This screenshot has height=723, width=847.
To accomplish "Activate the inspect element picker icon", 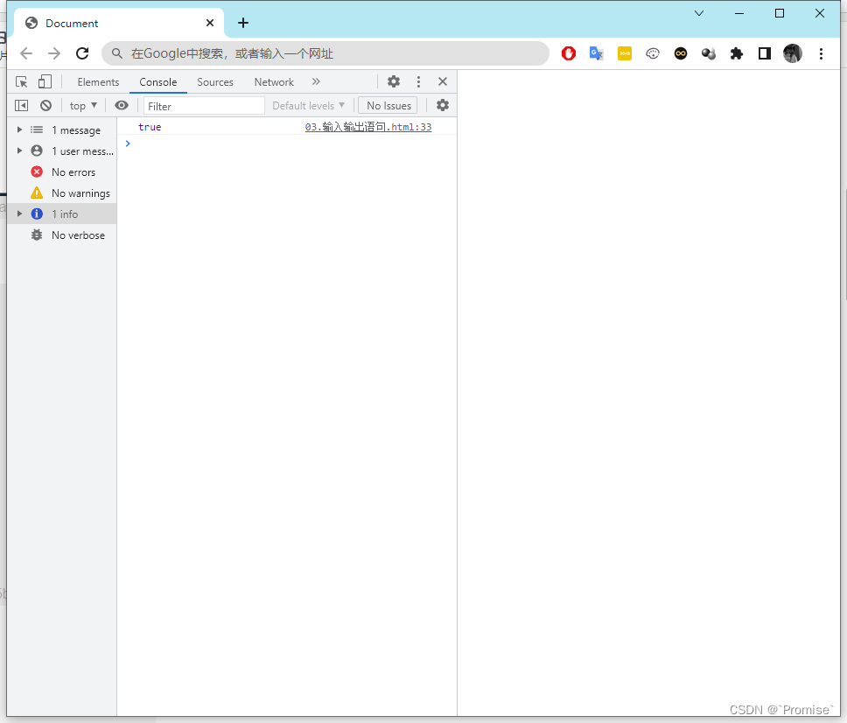I will click(x=22, y=81).
